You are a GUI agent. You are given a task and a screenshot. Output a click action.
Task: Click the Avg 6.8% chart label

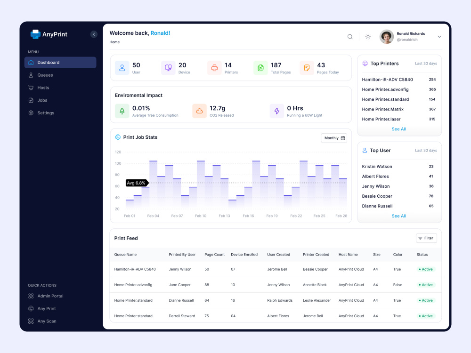[x=137, y=183]
